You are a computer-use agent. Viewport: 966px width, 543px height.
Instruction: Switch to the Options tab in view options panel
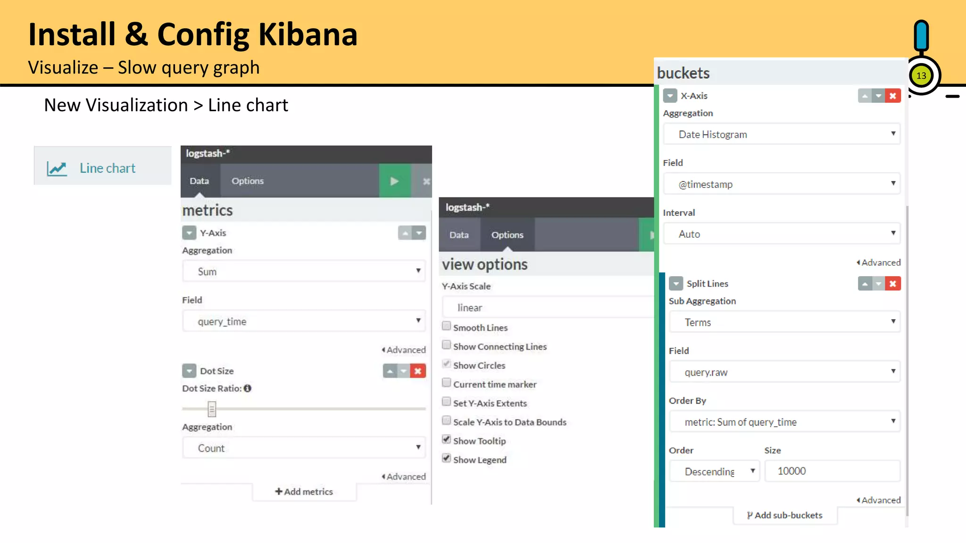pyautogui.click(x=507, y=235)
